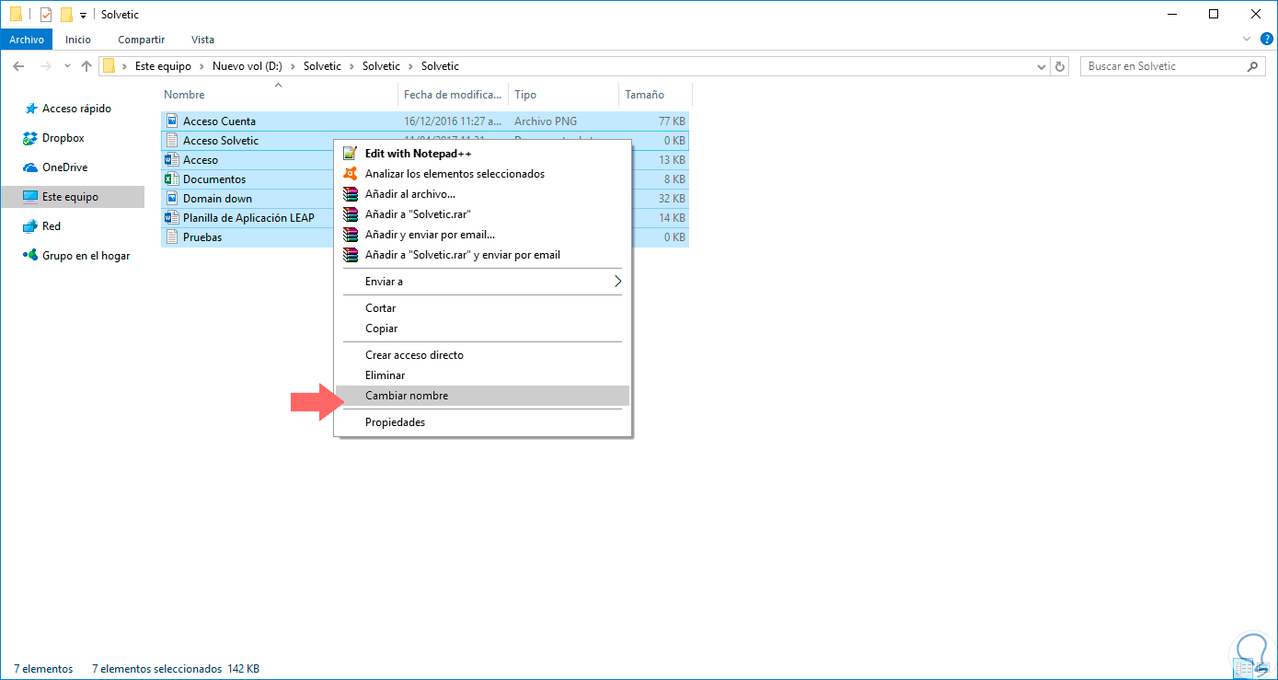This screenshot has width=1278, height=680.
Task: Choose Copiar in the context menu
Action: pyautogui.click(x=482, y=328)
